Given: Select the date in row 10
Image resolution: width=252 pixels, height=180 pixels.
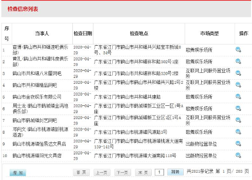Looking at the screenshot, I should pos(82,156).
